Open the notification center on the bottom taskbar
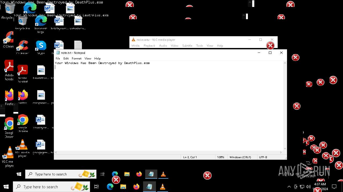 tap(334, 187)
